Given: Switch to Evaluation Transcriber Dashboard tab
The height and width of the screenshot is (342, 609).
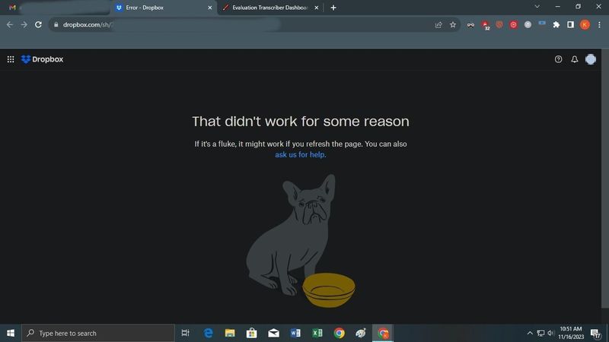Looking at the screenshot, I should point(269,8).
